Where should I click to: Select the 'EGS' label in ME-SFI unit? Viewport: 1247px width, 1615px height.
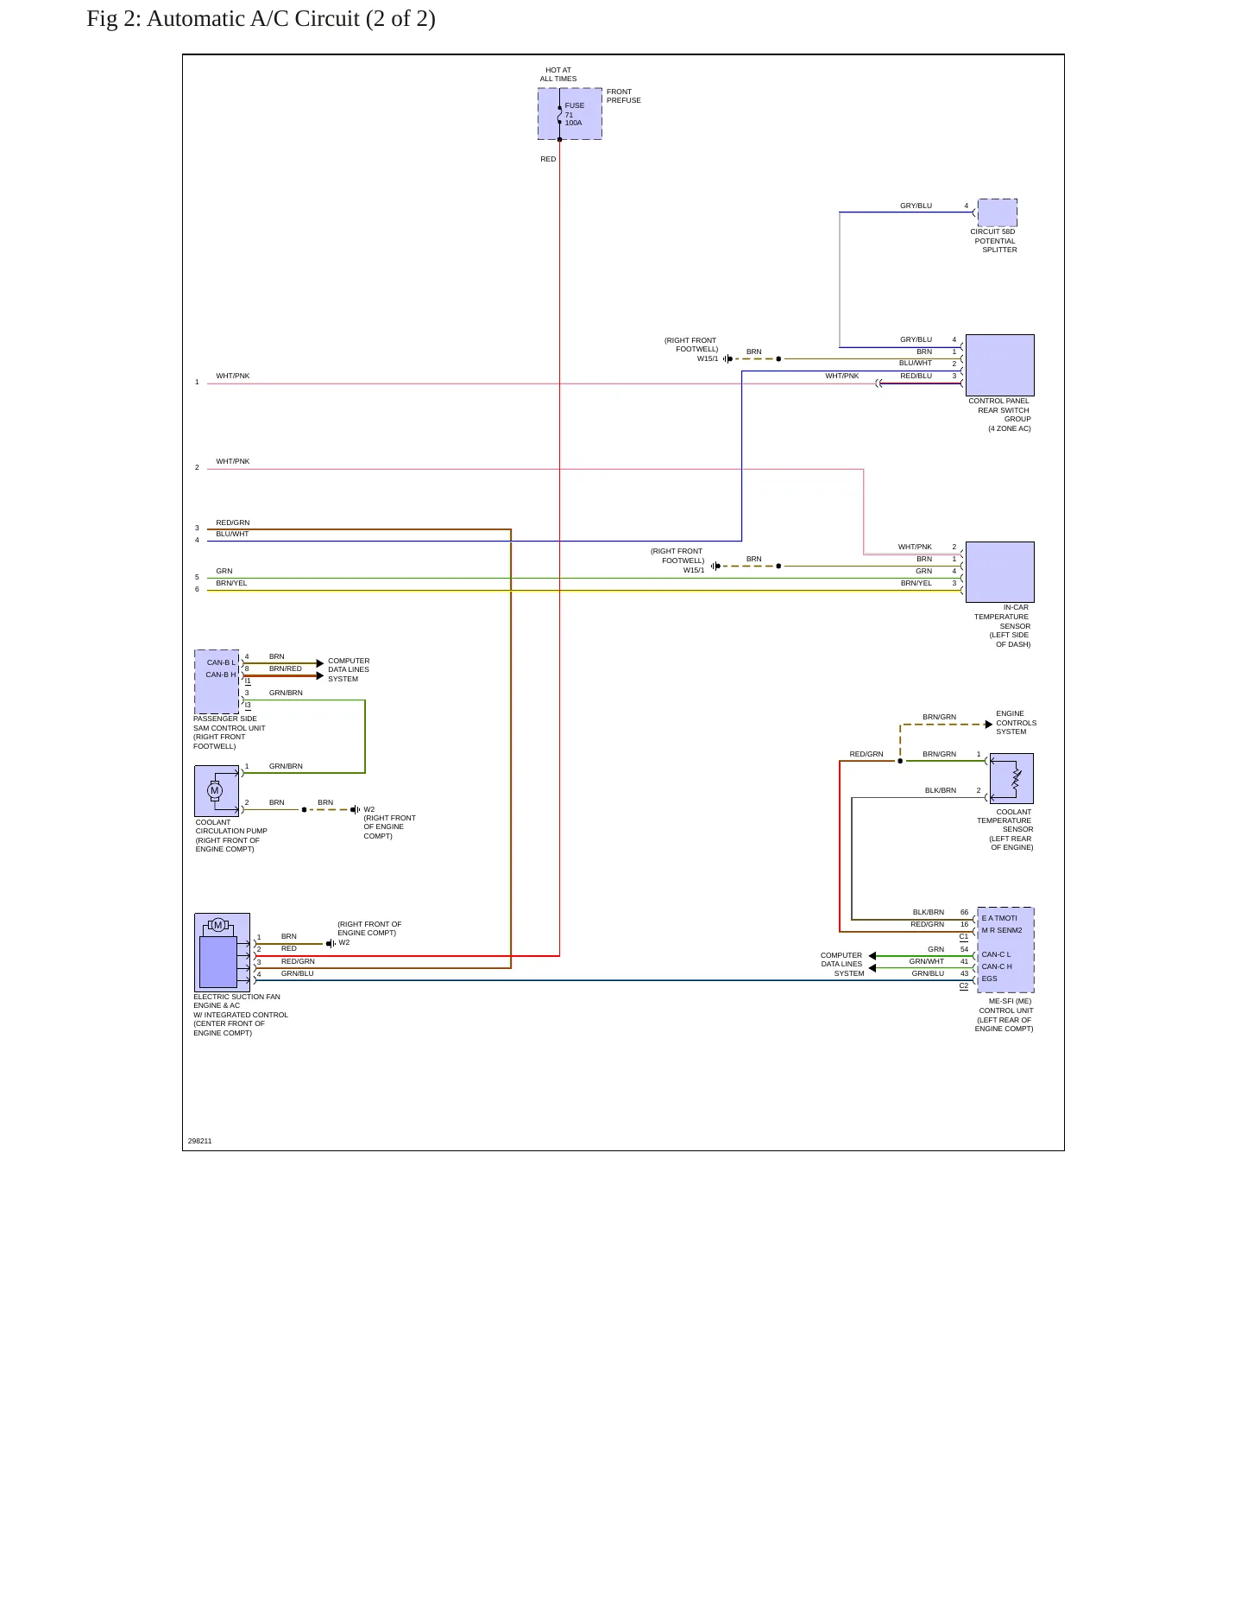click(x=989, y=979)
